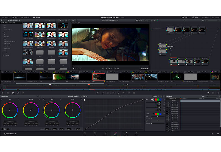Toggle curve Edit channel ganging link

[151, 99]
